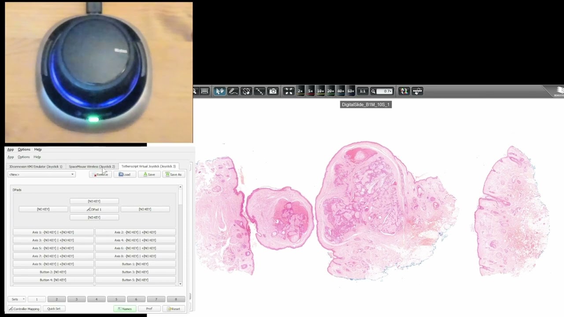
Task: Open the <New> profile dropdown
Action: point(41,174)
